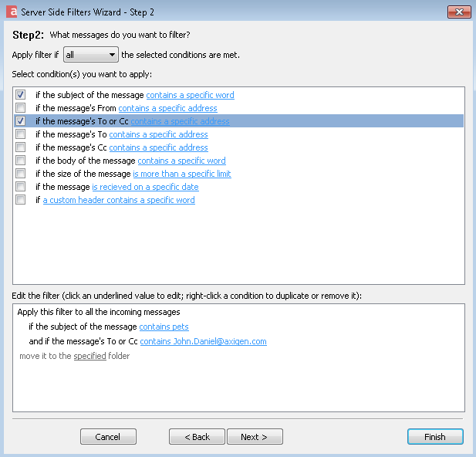This screenshot has width=476, height=457.
Task: Check the size of the message condition
Action: pyautogui.click(x=20, y=174)
